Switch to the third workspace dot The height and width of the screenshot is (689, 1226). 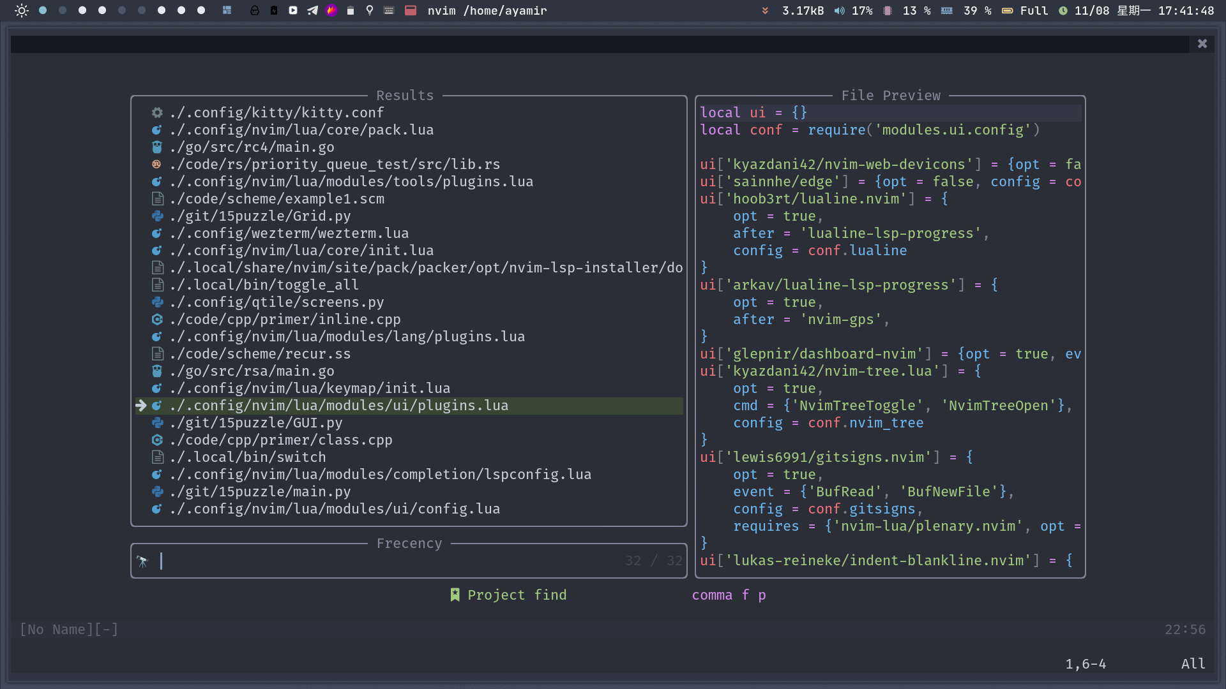82,10
